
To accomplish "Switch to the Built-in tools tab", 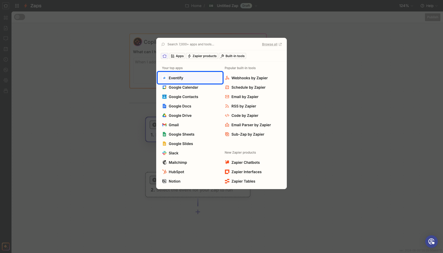I will 232,56.
